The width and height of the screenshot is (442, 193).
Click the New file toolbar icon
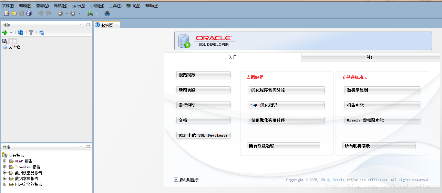click(x=6, y=13)
